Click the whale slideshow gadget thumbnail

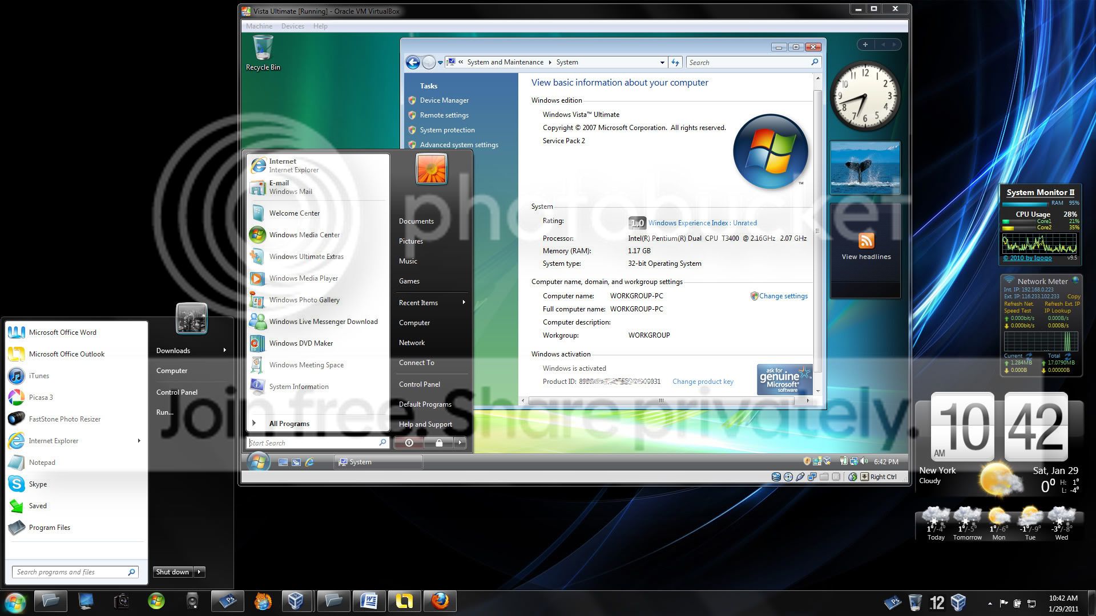865,168
